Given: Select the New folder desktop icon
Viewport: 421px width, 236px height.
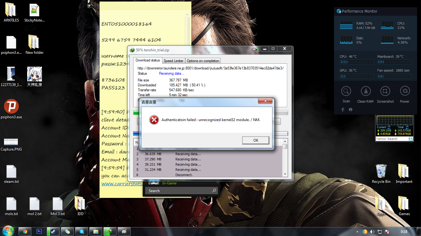Looking at the screenshot, I should (35, 45).
